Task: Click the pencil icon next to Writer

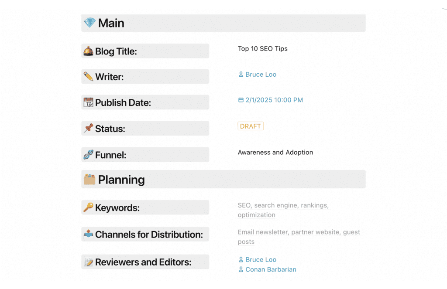Action: click(x=88, y=77)
